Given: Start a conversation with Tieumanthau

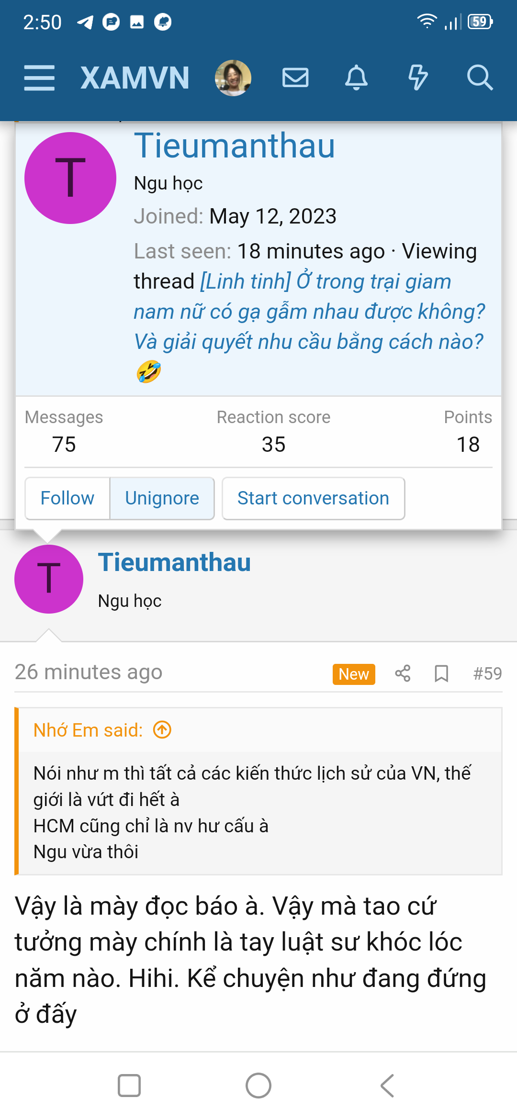Looking at the screenshot, I should (313, 498).
